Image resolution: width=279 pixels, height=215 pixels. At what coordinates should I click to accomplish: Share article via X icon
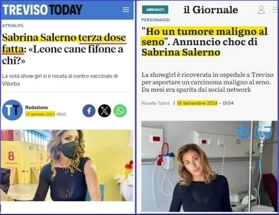pos(105,111)
